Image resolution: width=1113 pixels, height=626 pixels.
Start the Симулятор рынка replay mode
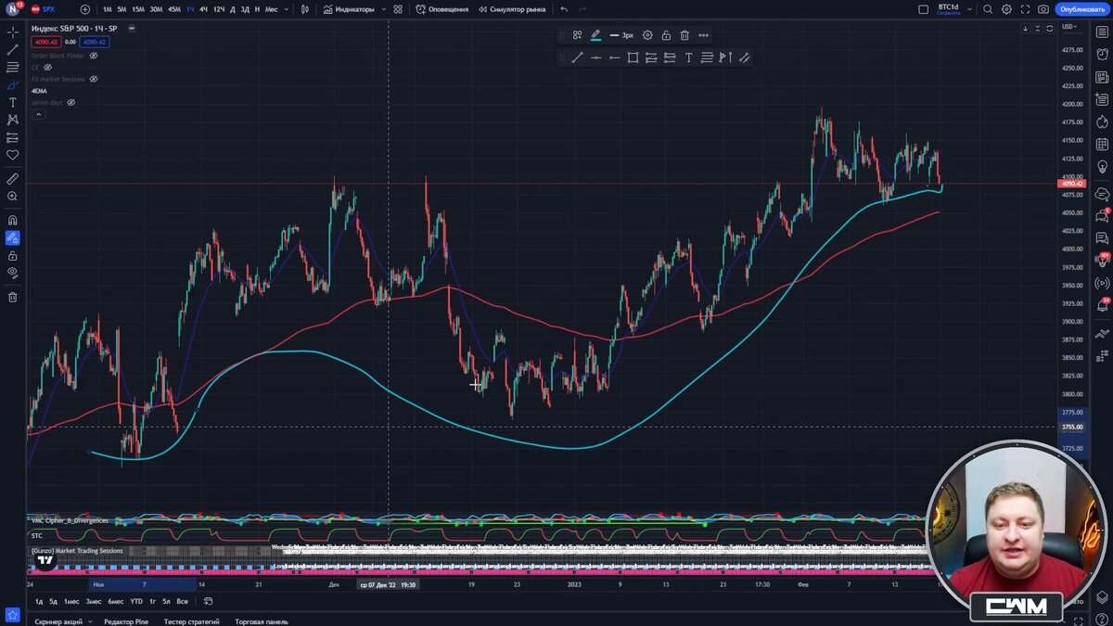pos(511,9)
